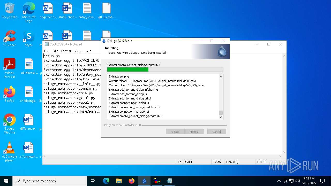Viewport: 331px width, 186px height.
Task: Show hidden tray icons chevron
Action: tap(279, 181)
